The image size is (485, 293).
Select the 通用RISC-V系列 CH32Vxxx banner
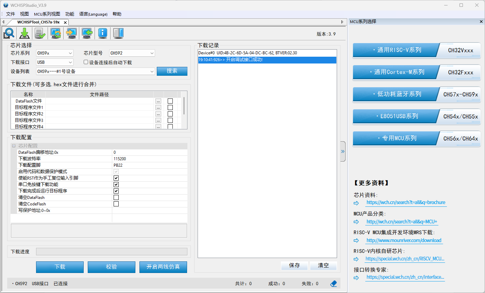(417, 50)
